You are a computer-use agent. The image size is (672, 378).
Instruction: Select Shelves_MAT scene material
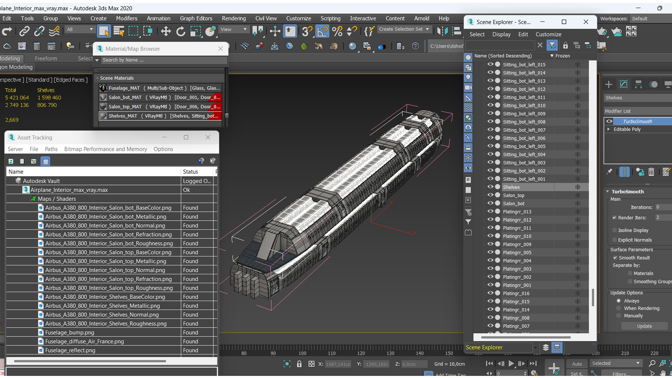coord(160,116)
